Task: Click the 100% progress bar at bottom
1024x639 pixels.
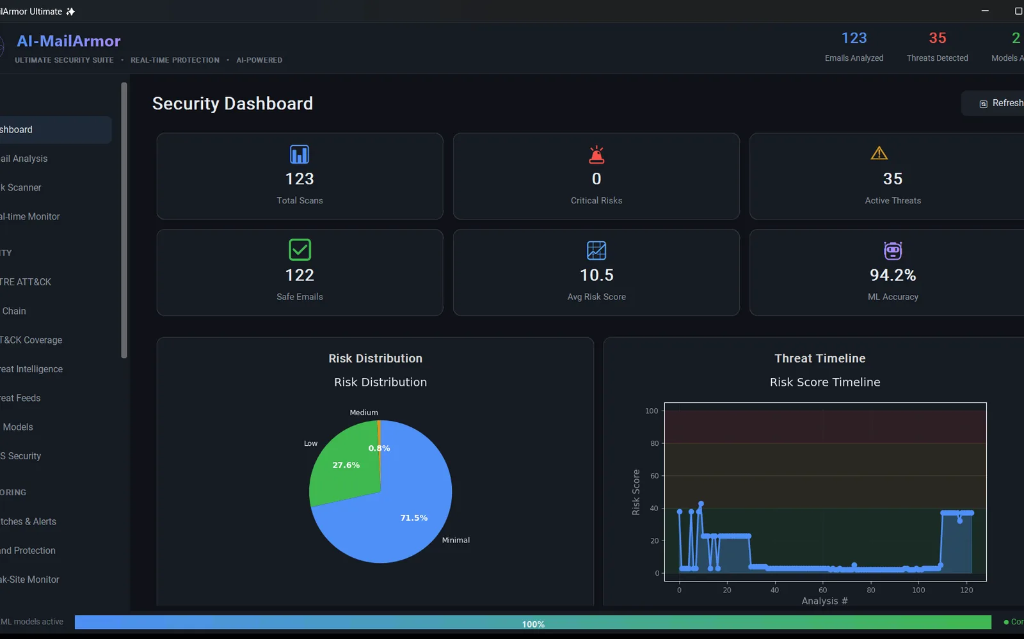Action: pos(532,622)
